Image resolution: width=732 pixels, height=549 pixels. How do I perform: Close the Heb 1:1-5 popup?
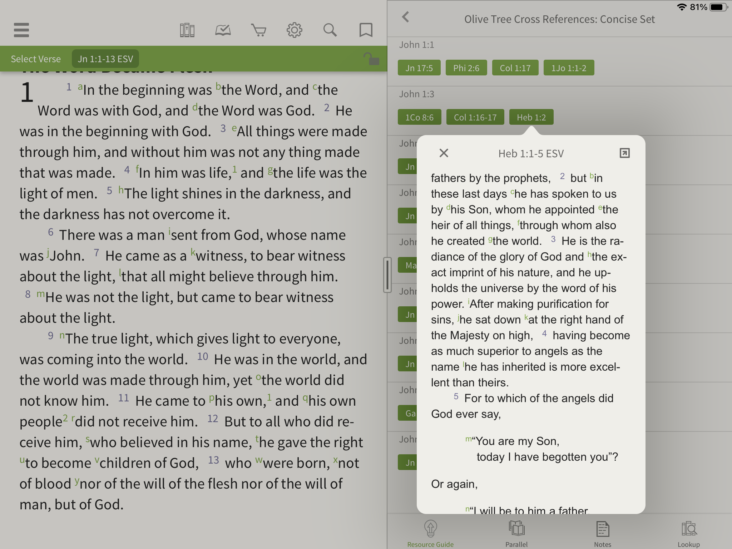444,153
